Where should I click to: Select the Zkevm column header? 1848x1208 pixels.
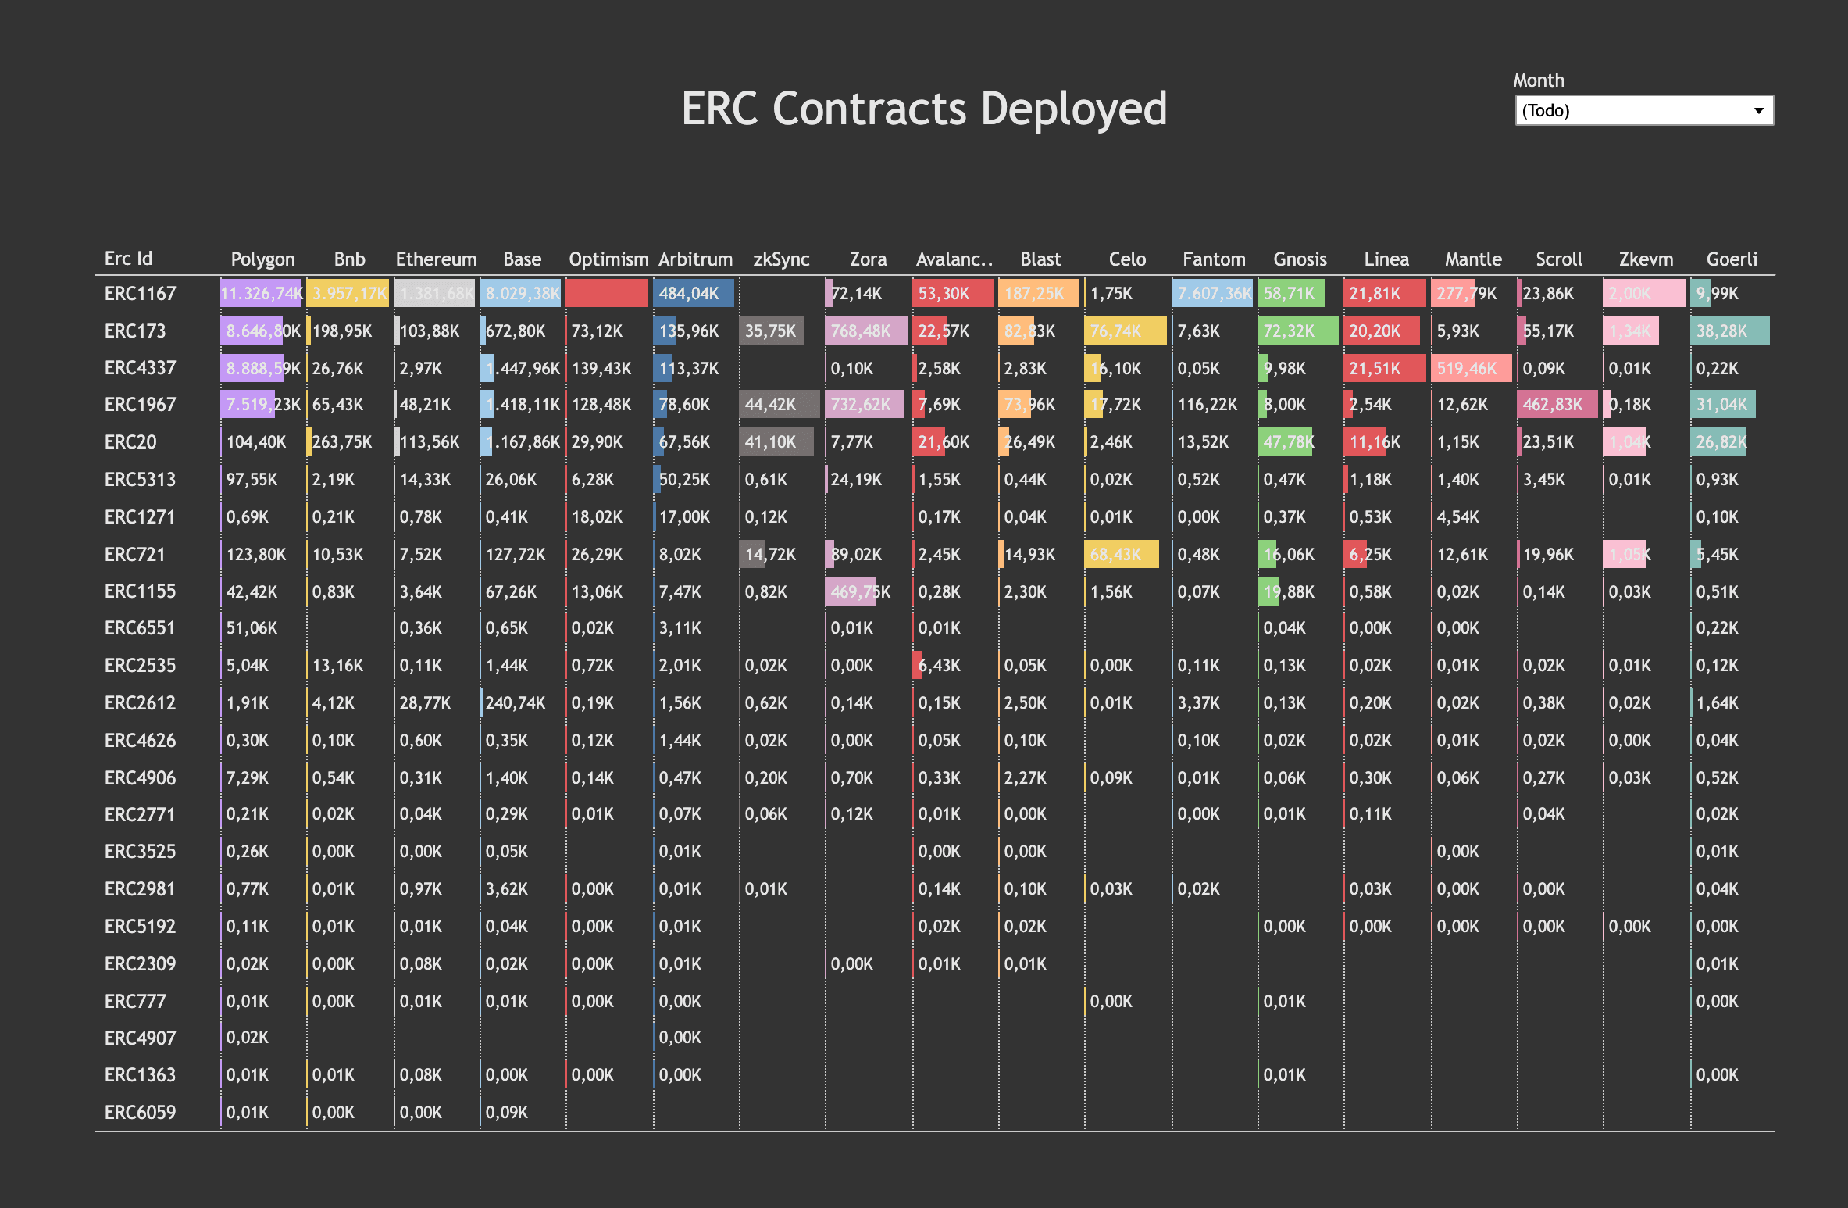point(1646,259)
